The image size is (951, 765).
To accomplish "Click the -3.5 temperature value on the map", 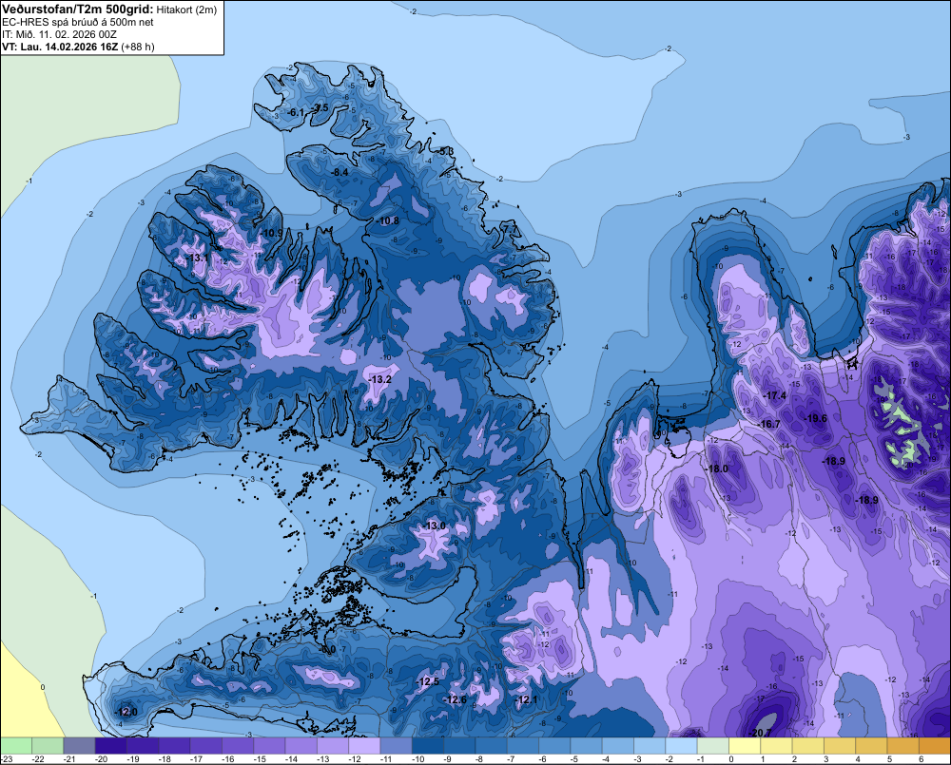I will 320,107.
